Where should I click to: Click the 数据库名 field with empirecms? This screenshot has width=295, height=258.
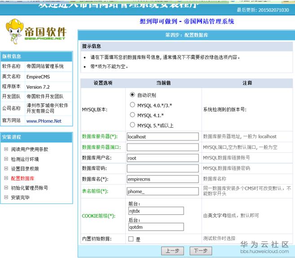[x=163, y=179]
